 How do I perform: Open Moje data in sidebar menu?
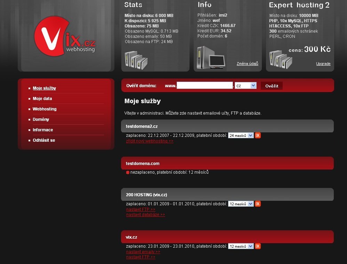pyautogui.click(x=42, y=99)
